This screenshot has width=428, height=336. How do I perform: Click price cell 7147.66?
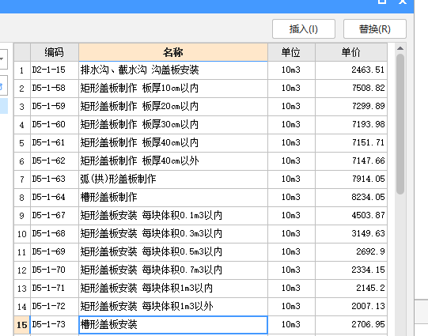pyautogui.click(x=351, y=161)
